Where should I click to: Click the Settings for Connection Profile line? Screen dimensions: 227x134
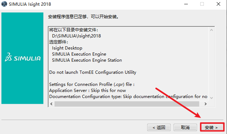click(x=92, y=84)
